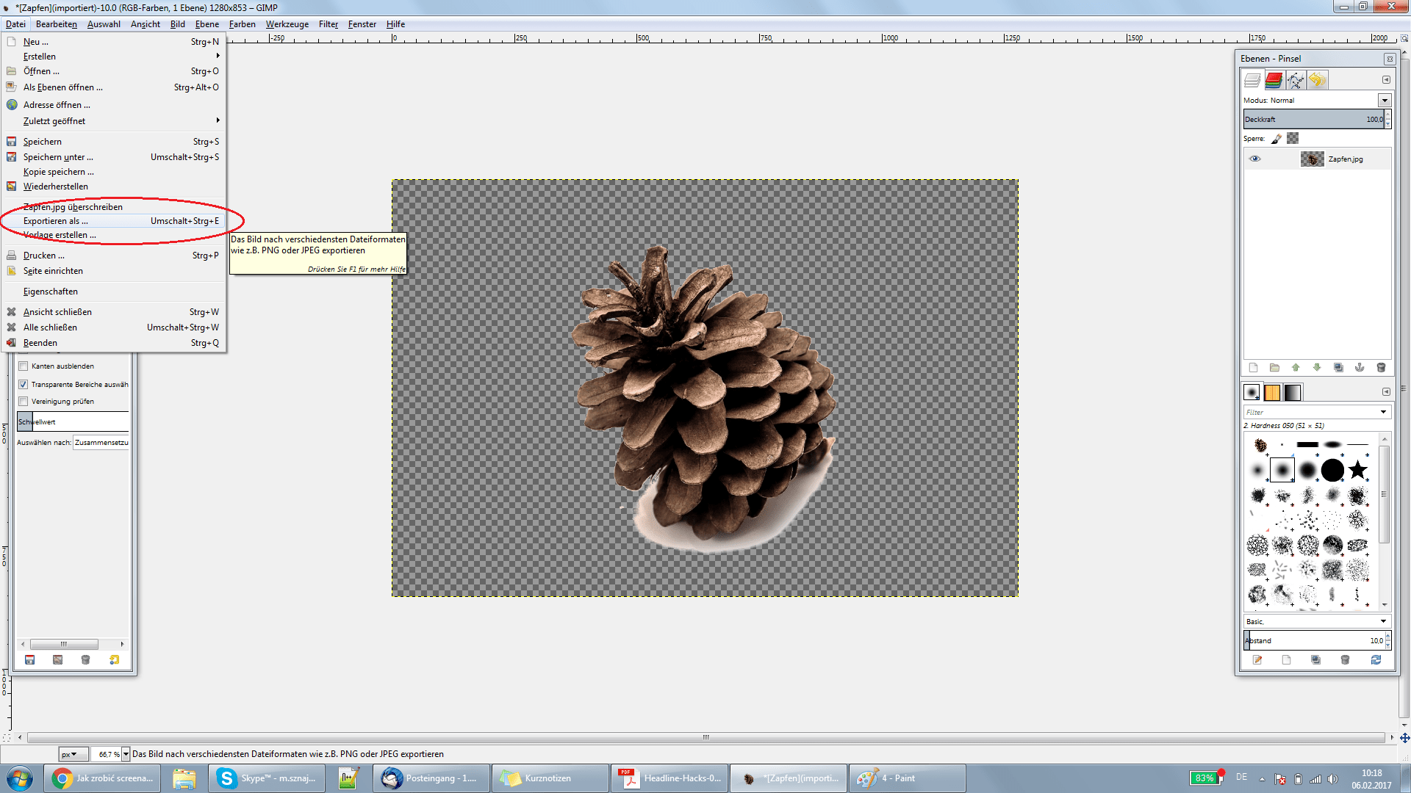Open the Farben menu
Viewport: 1411px width, 793px height.
click(242, 24)
